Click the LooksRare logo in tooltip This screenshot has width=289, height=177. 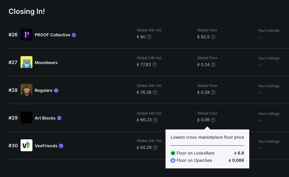tap(173, 153)
